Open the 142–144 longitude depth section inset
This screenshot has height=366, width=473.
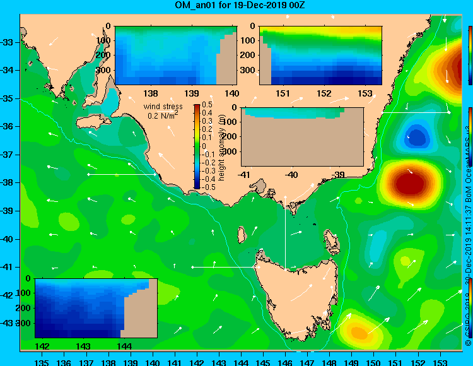96,308
